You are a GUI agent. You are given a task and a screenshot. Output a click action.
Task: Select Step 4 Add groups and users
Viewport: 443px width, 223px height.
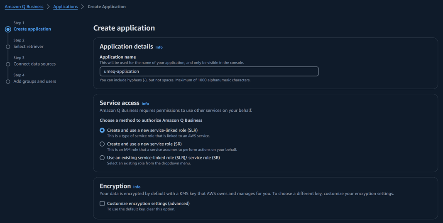click(35, 81)
